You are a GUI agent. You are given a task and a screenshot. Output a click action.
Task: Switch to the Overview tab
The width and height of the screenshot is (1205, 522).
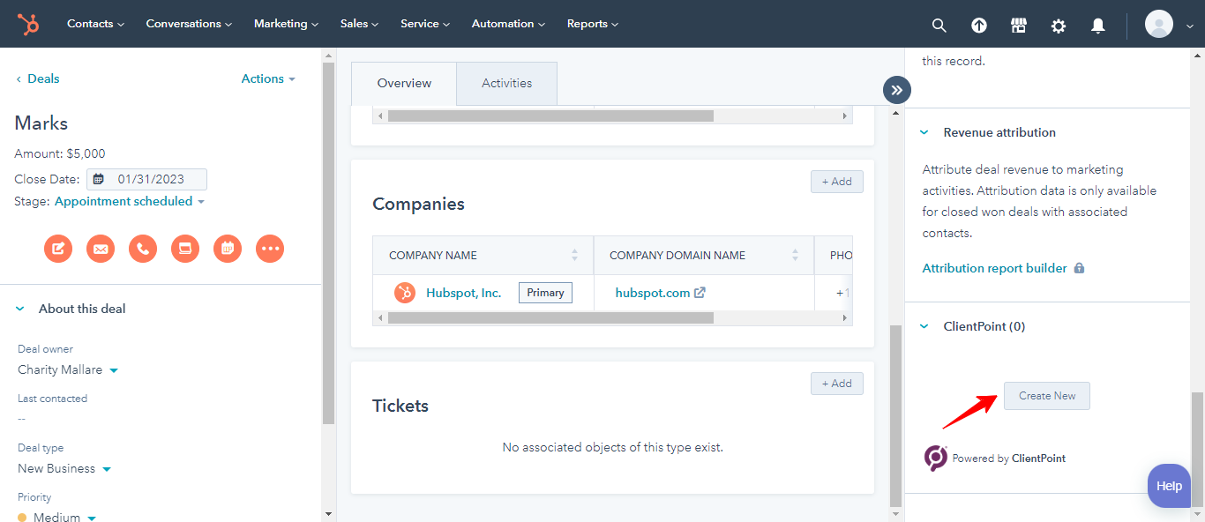[404, 84]
